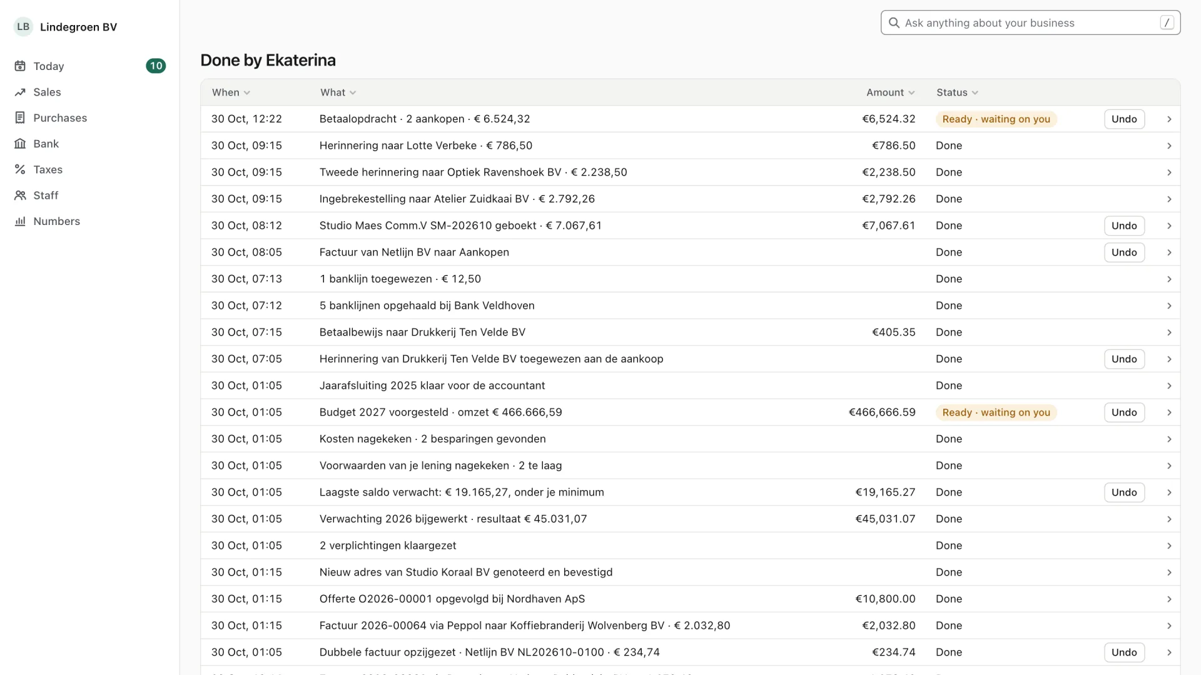Screen dimensions: 1201x675
Task: Click the Numbers bar chart icon
Action: click(20, 221)
